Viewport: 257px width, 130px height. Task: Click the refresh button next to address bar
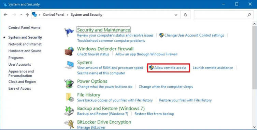185,15
